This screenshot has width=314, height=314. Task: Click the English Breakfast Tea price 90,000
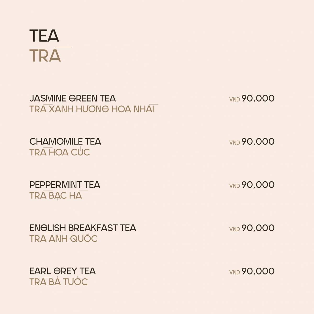(x=258, y=228)
